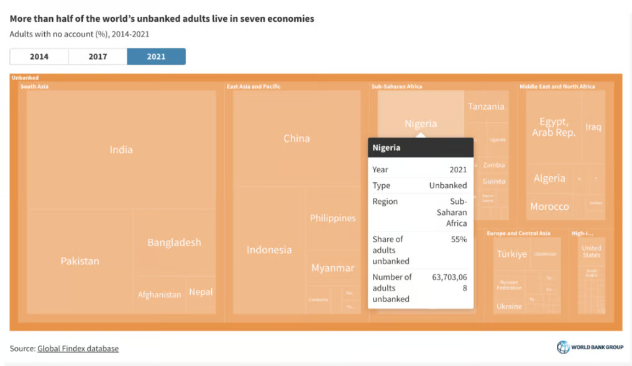The height and width of the screenshot is (366, 632).
Task: Select the Philippines tile
Action: coord(333,218)
